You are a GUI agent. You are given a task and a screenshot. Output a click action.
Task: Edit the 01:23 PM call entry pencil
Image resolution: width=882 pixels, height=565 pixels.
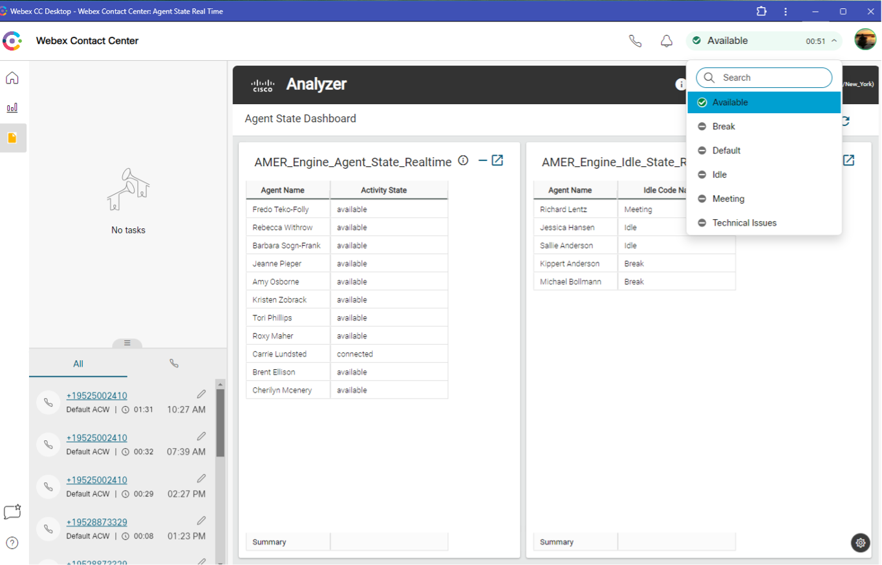point(201,520)
